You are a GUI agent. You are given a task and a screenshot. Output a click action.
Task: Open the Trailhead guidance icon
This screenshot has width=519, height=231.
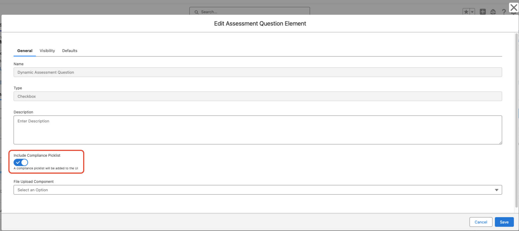click(493, 12)
